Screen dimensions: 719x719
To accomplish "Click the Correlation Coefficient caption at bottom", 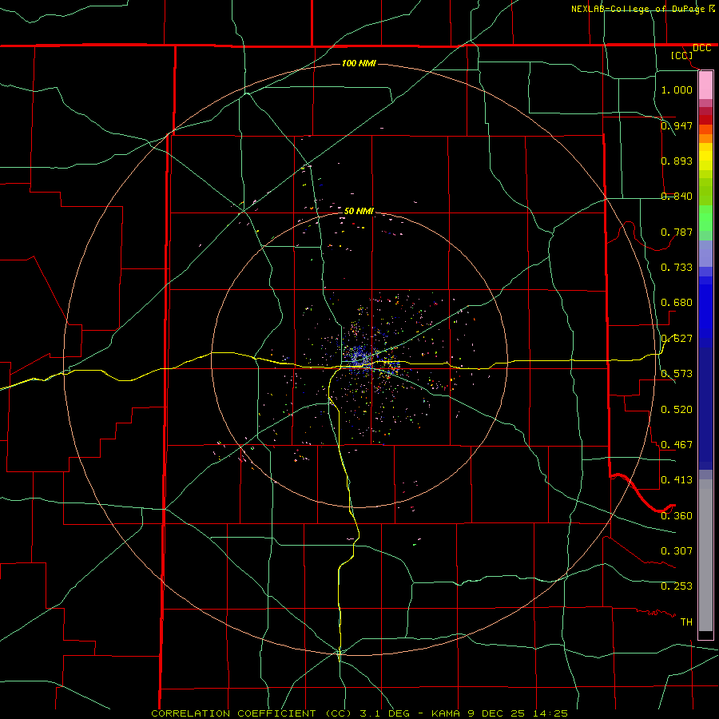I will pos(359,713).
